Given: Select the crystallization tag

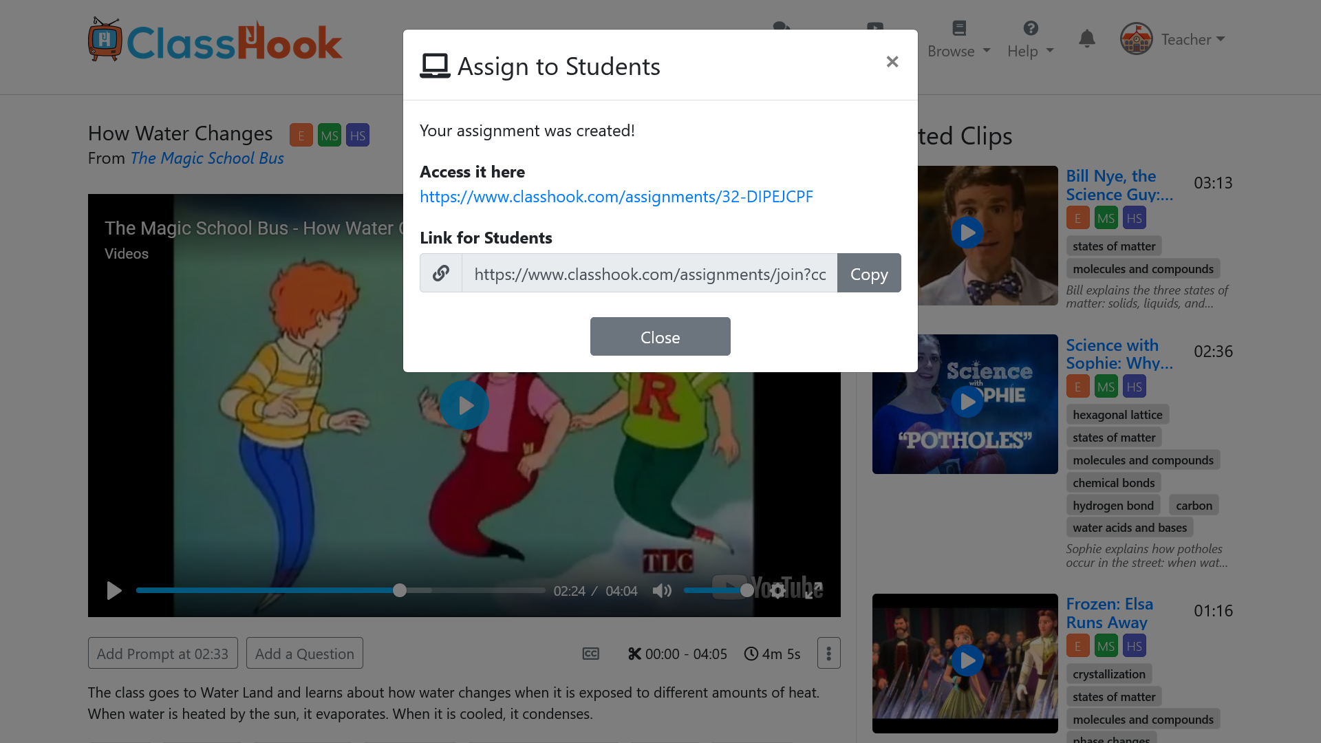Looking at the screenshot, I should pos(1108,674).
